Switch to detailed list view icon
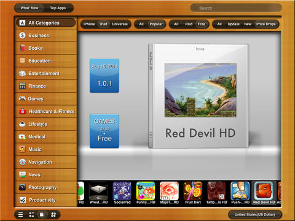 31,214
